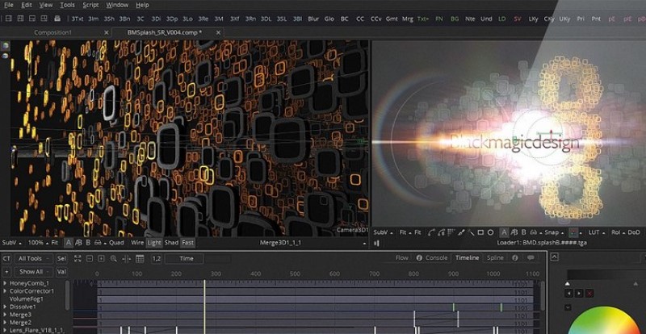Click the fourth view layout icon in toolbar

44,19
